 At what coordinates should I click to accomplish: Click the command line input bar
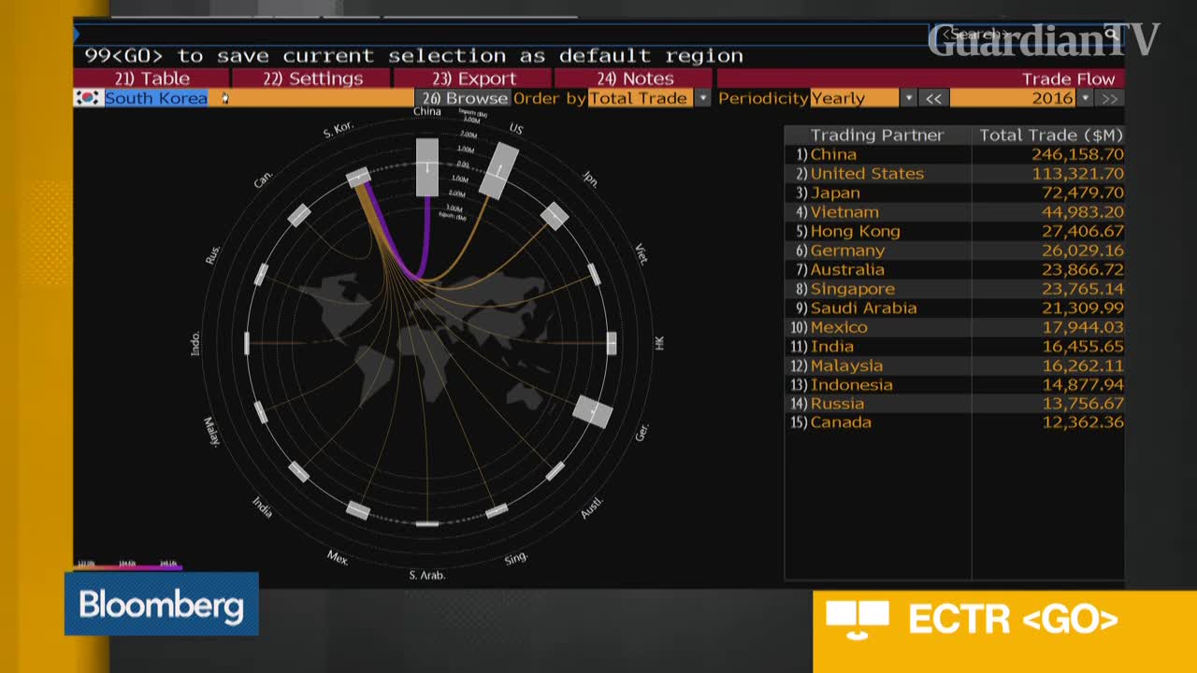click(500, 35)
